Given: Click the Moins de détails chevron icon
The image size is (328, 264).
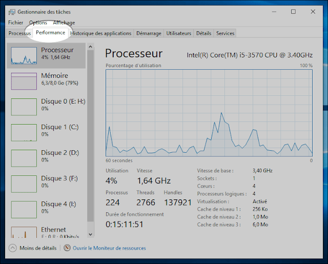Looking at the screenshot, I should [12, 248].
